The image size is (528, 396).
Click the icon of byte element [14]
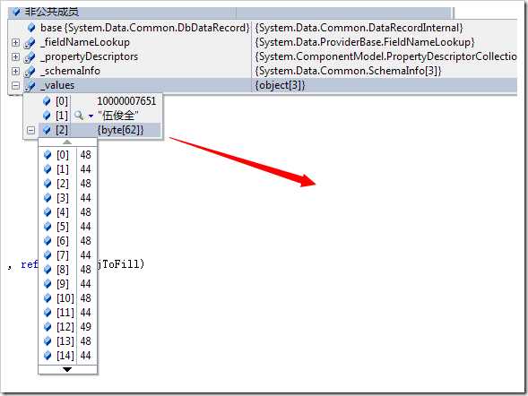point(48,356)
